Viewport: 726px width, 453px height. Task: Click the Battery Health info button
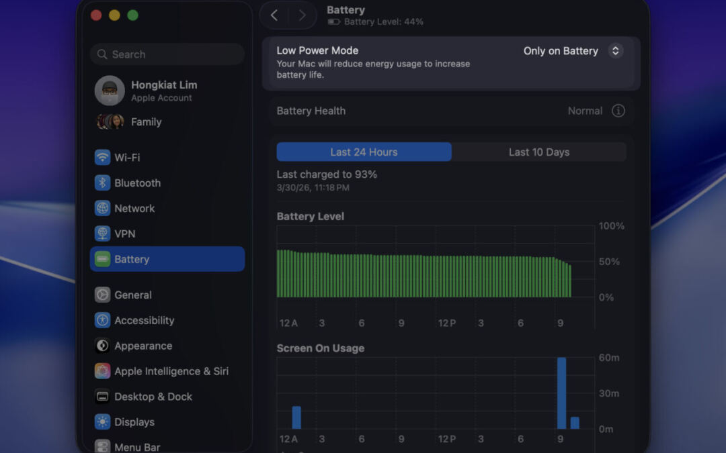pos(618,111)
